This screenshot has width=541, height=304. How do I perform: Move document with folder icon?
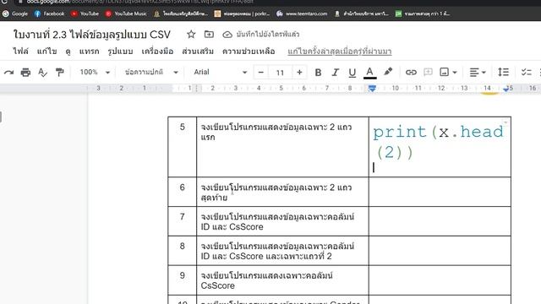209,34
